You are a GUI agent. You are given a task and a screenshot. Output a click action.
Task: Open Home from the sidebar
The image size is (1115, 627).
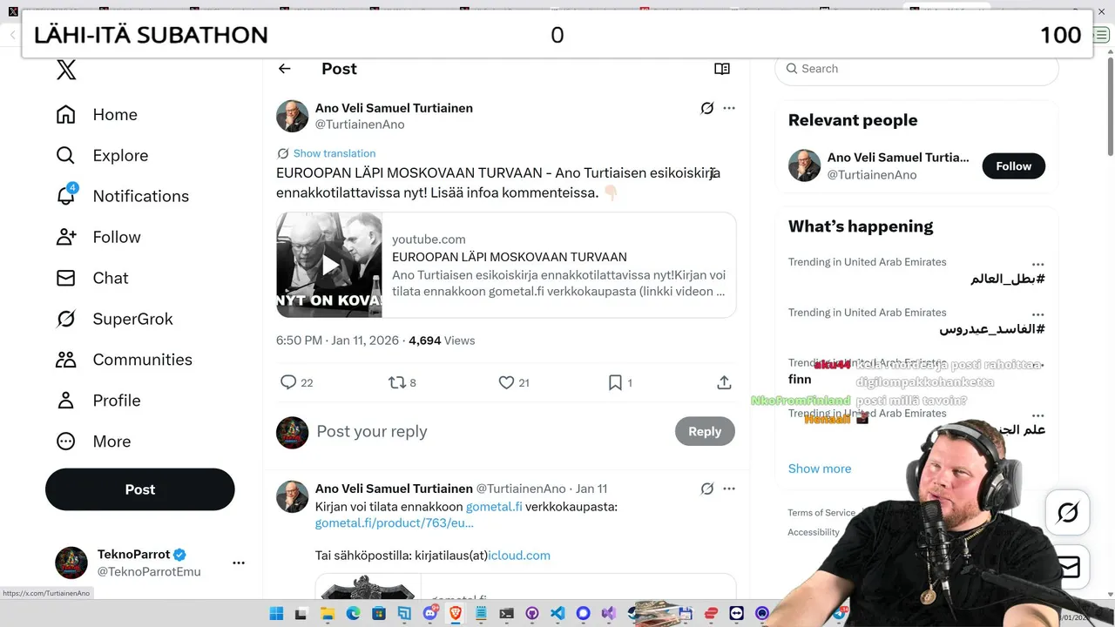coord(97,115)
